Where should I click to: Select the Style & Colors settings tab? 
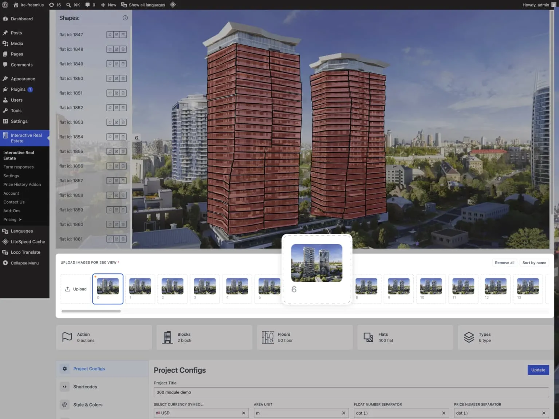102,405
